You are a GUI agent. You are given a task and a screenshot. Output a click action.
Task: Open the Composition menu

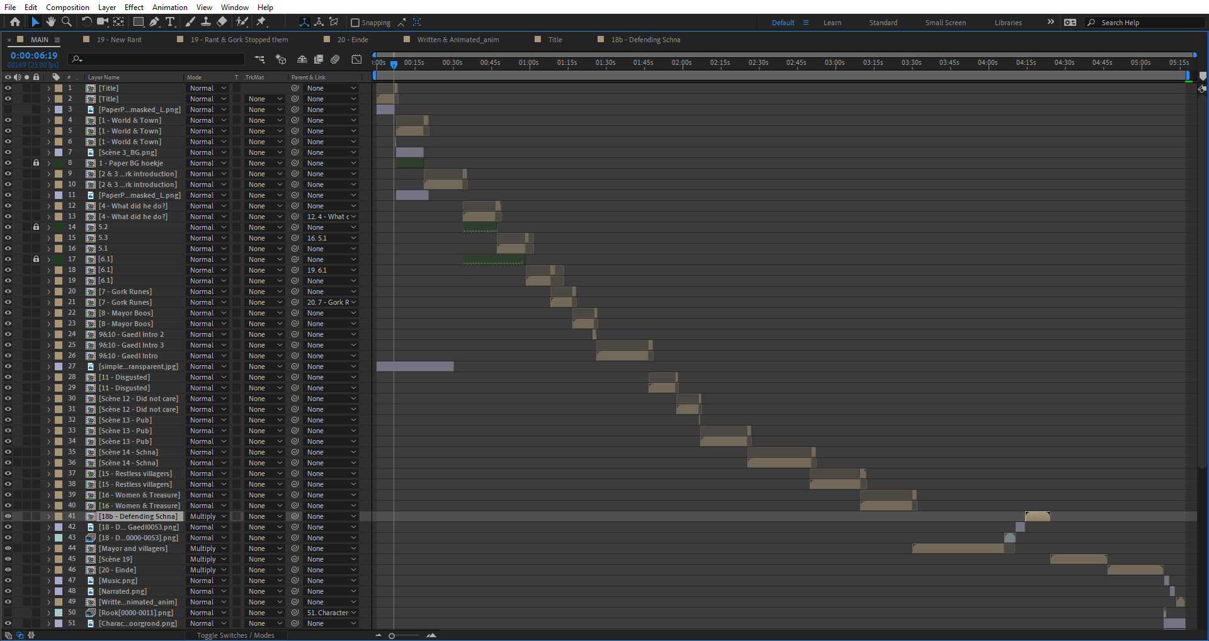click(x=67, y=7)
